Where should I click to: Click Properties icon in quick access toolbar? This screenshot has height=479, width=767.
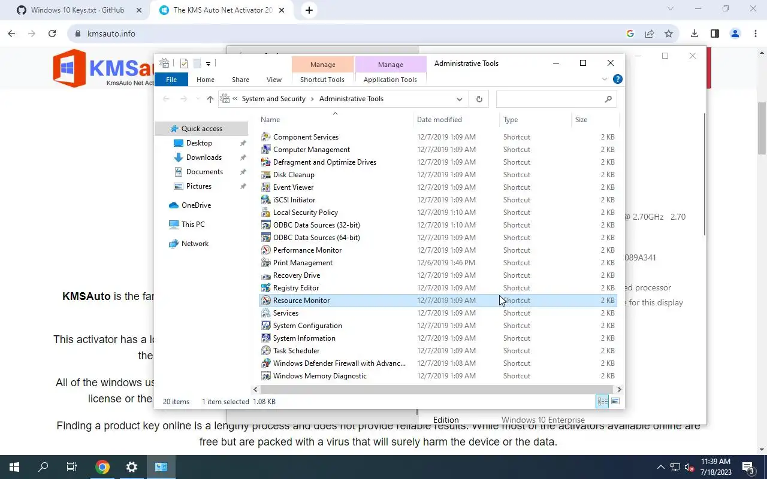click(x=184, y=63)
